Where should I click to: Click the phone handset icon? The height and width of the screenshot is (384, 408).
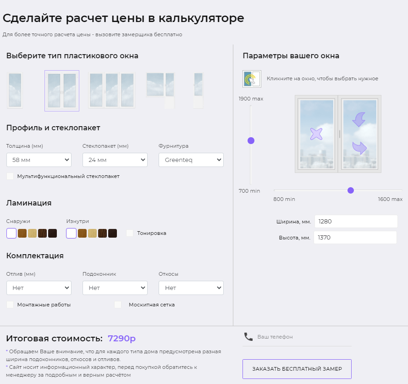(248, 337)
